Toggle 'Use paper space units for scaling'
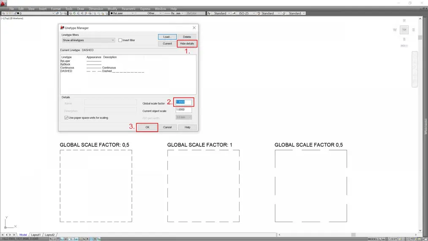Viewport: 428px width, 241px height. click(x=66, y=118)
